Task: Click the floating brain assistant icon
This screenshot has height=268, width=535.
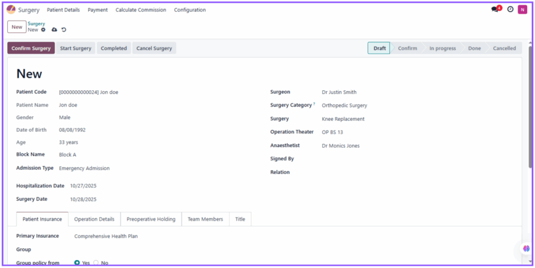Action: pos(526,249)
